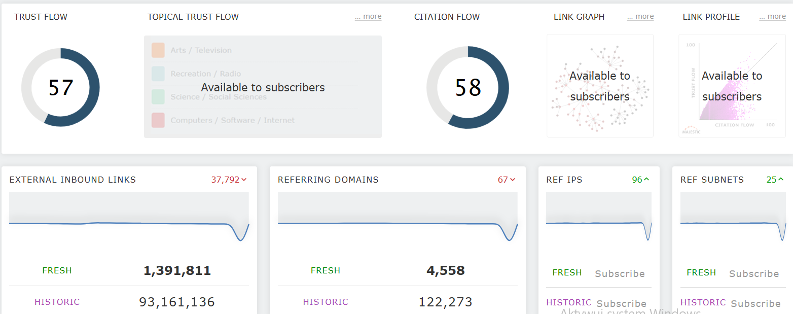Click the Citation Flow donut chart showing 58
The image size is (793, 314).
(x=467, y=87)
